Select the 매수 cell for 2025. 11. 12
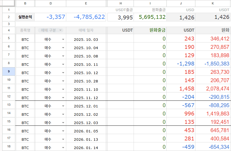 51,97
